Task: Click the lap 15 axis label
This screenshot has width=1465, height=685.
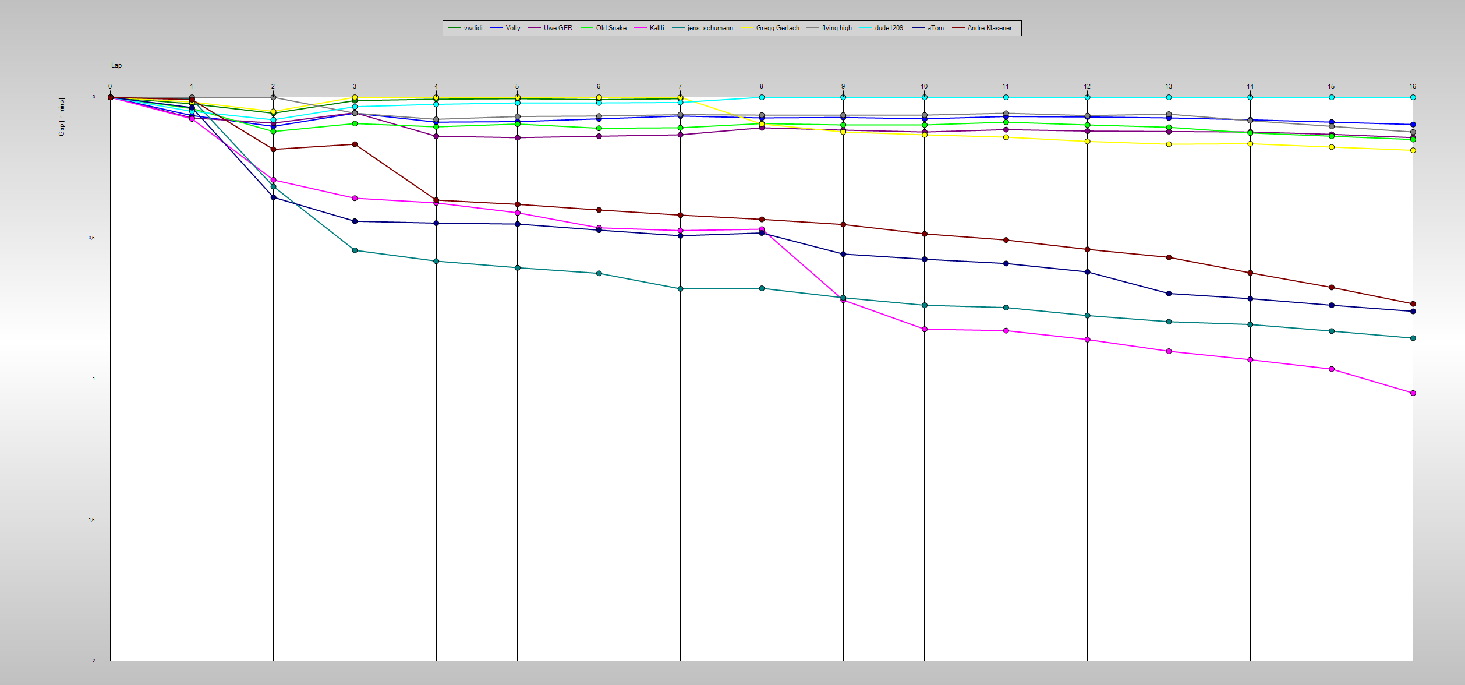Action: click(1331, 86)
